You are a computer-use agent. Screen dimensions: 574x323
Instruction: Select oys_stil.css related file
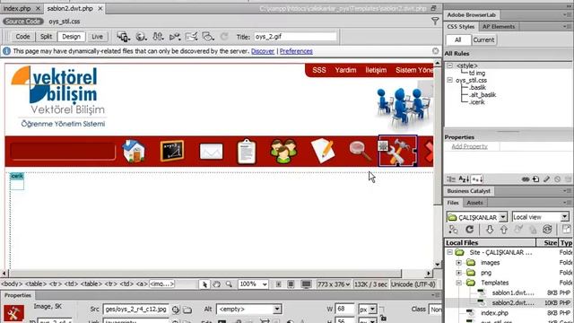(65, 22)
